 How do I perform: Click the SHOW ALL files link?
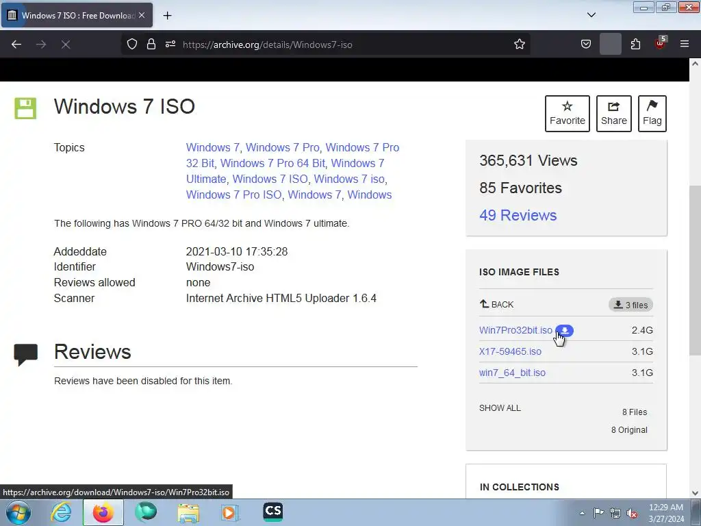click(500, 408)
